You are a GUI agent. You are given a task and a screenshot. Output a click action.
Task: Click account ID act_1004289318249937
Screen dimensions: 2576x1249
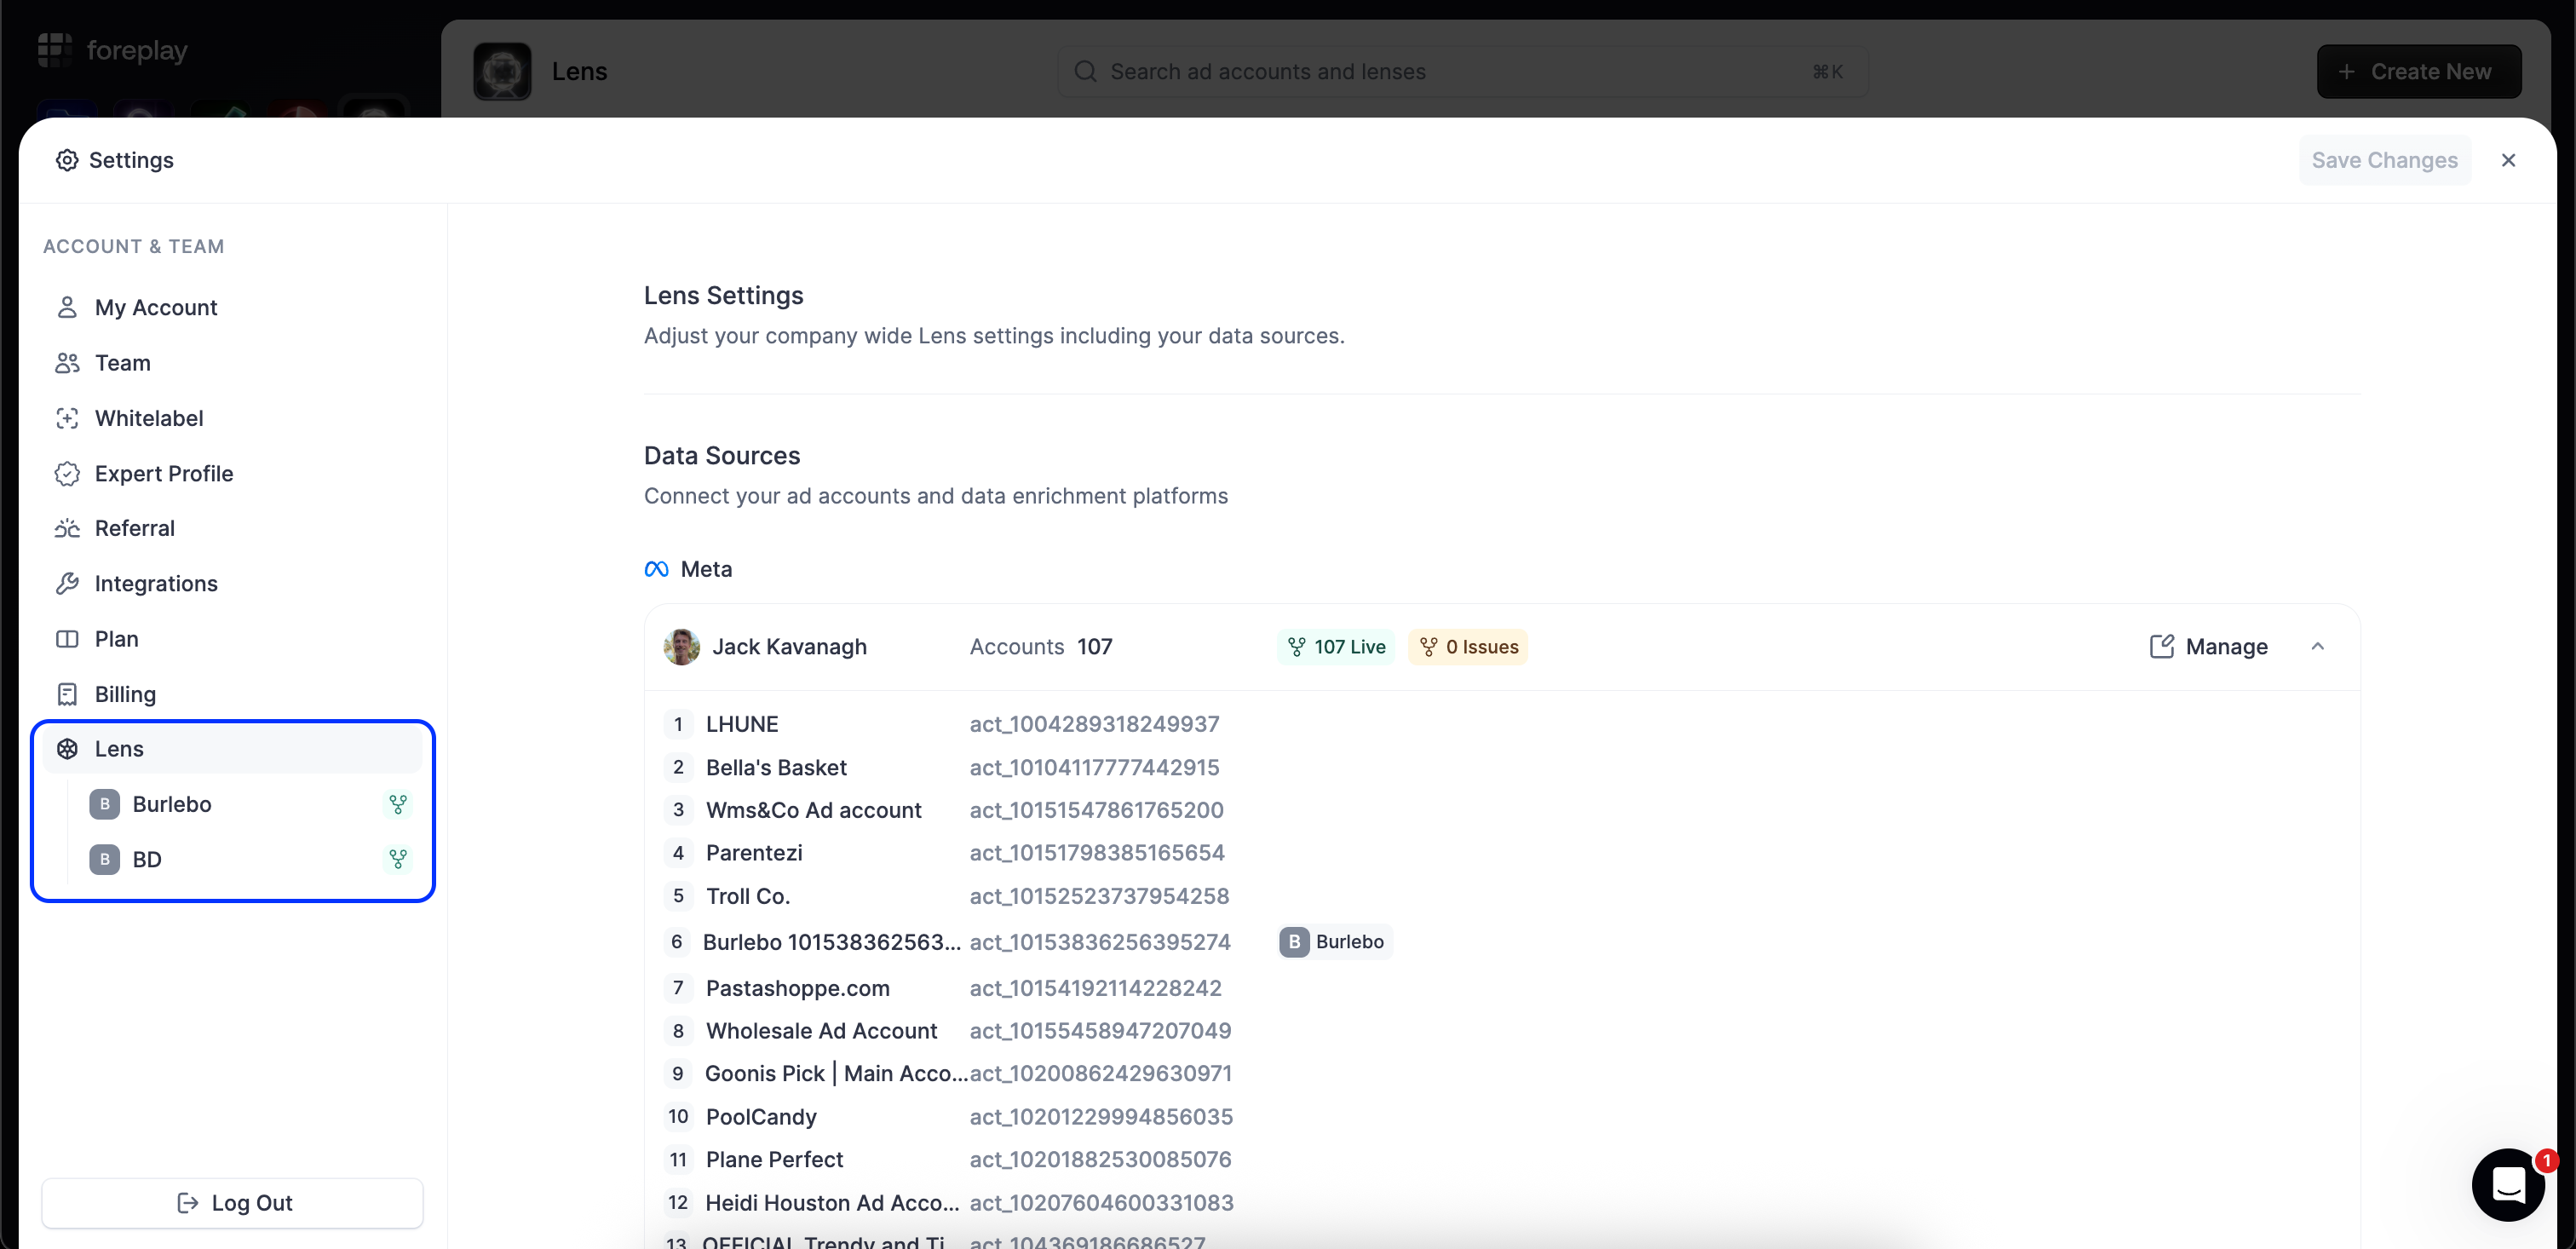(1094, 723)
